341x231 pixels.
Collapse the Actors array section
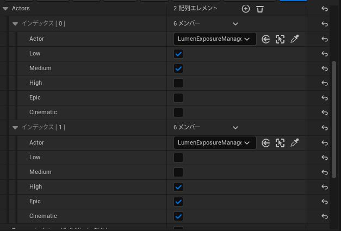point(5,9)
